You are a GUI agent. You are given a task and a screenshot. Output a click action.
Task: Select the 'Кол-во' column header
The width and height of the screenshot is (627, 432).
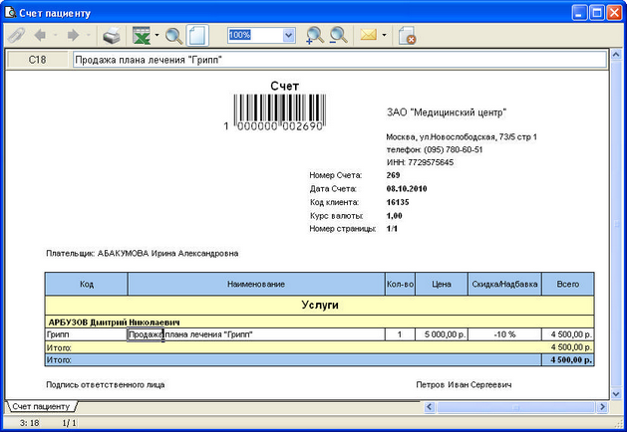400,285
